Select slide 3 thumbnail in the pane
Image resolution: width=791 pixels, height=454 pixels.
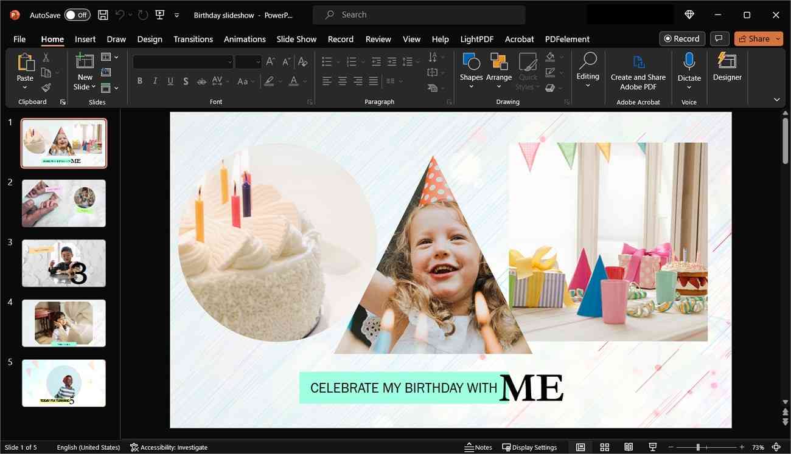[x=63, y=263]
